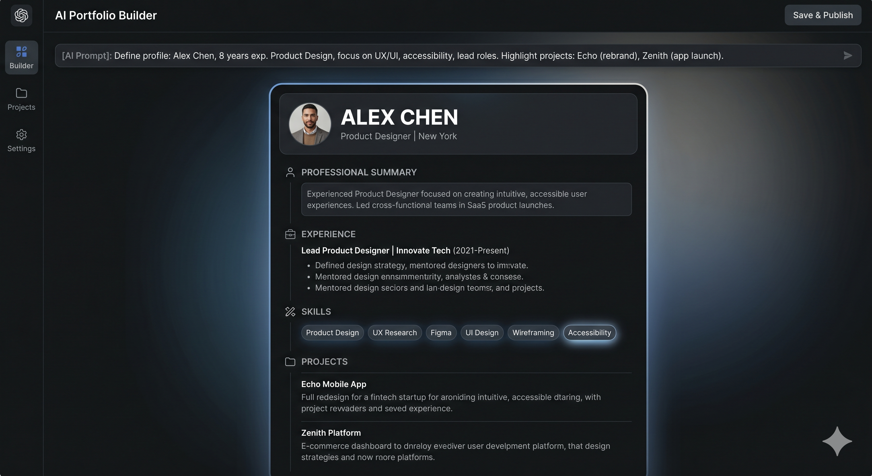Click the send arrow in the prompt bar
This screenshot has height=476, width=872.
tap(847, 55)
